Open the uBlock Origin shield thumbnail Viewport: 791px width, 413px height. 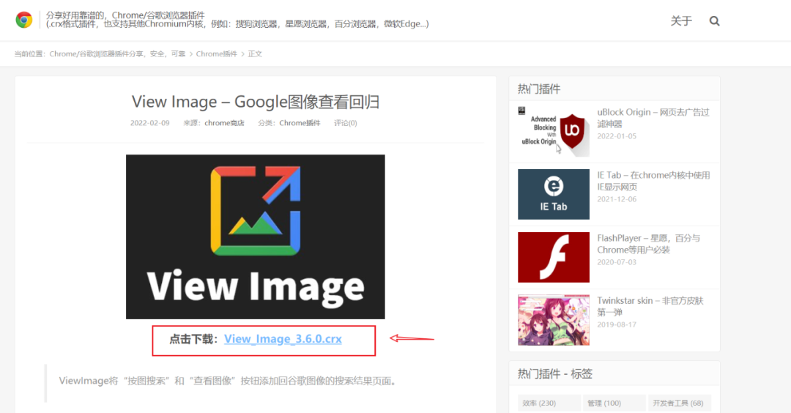(553, 131)
